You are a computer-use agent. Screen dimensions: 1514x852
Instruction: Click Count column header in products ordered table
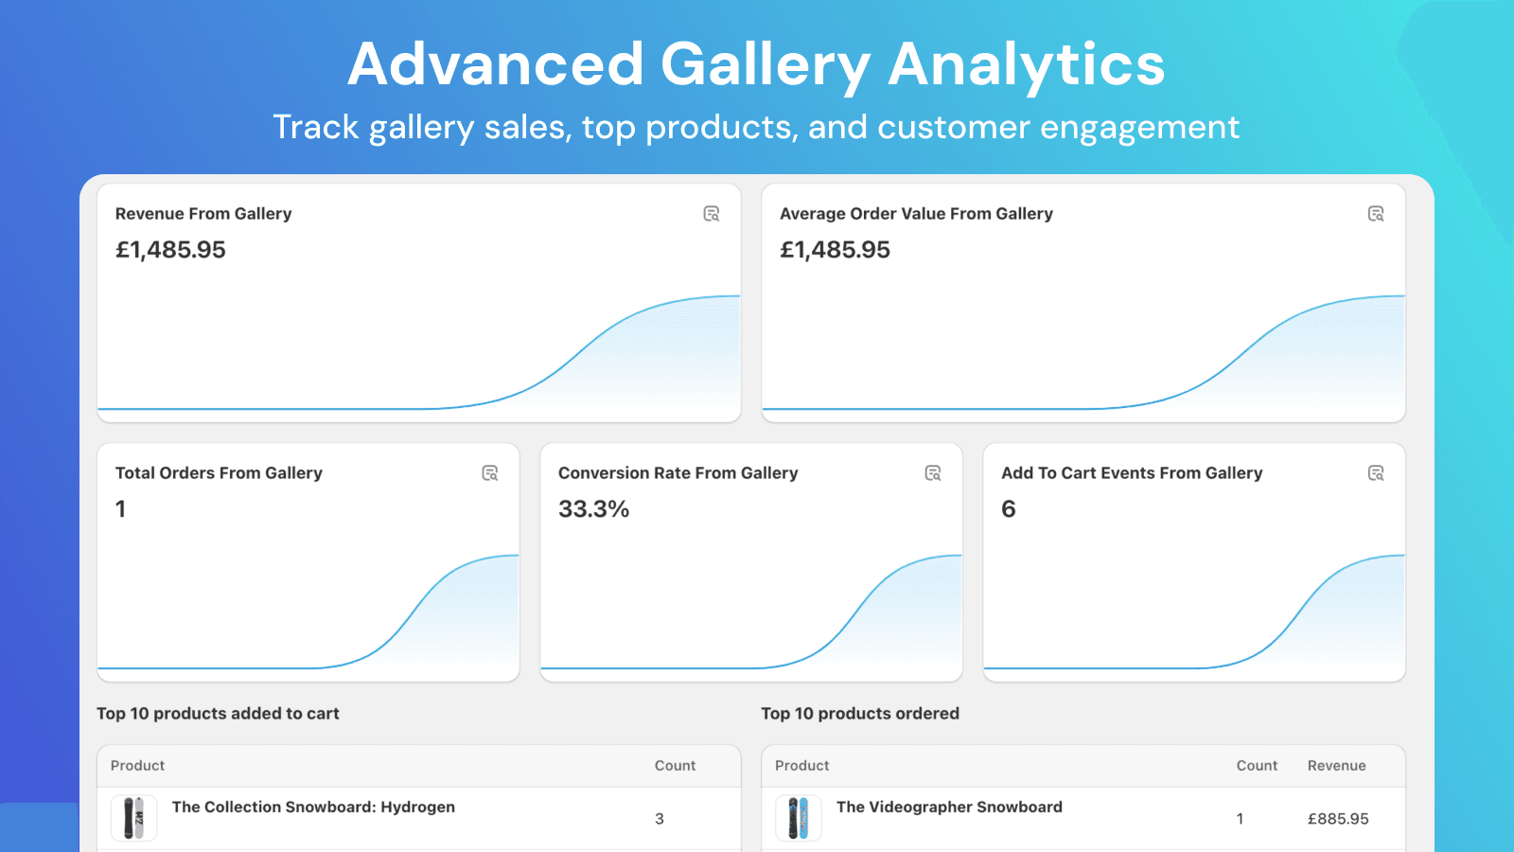1257,766
